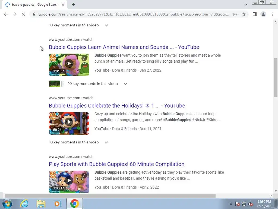Open the tab search dropdown arrow

[245, 5]
